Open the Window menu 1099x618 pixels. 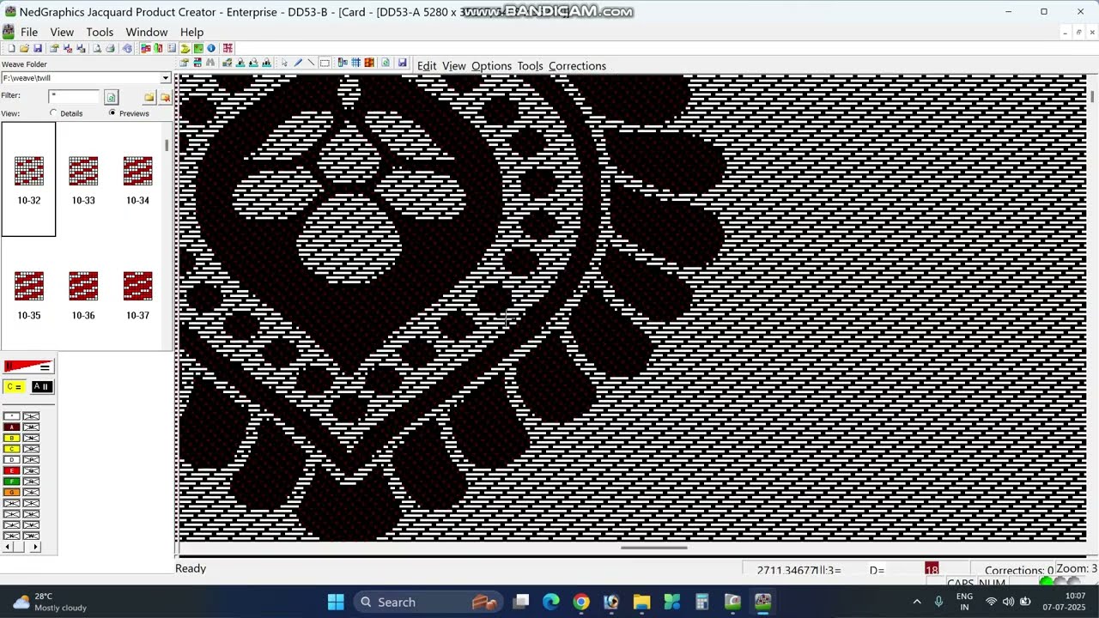pos(147,32)
